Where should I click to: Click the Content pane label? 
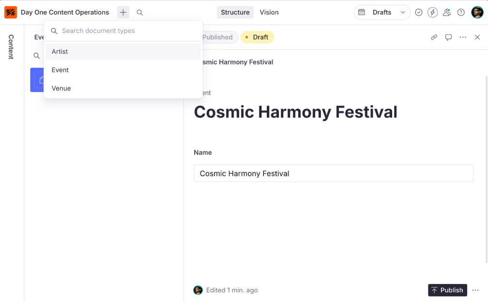pos(11,47)
